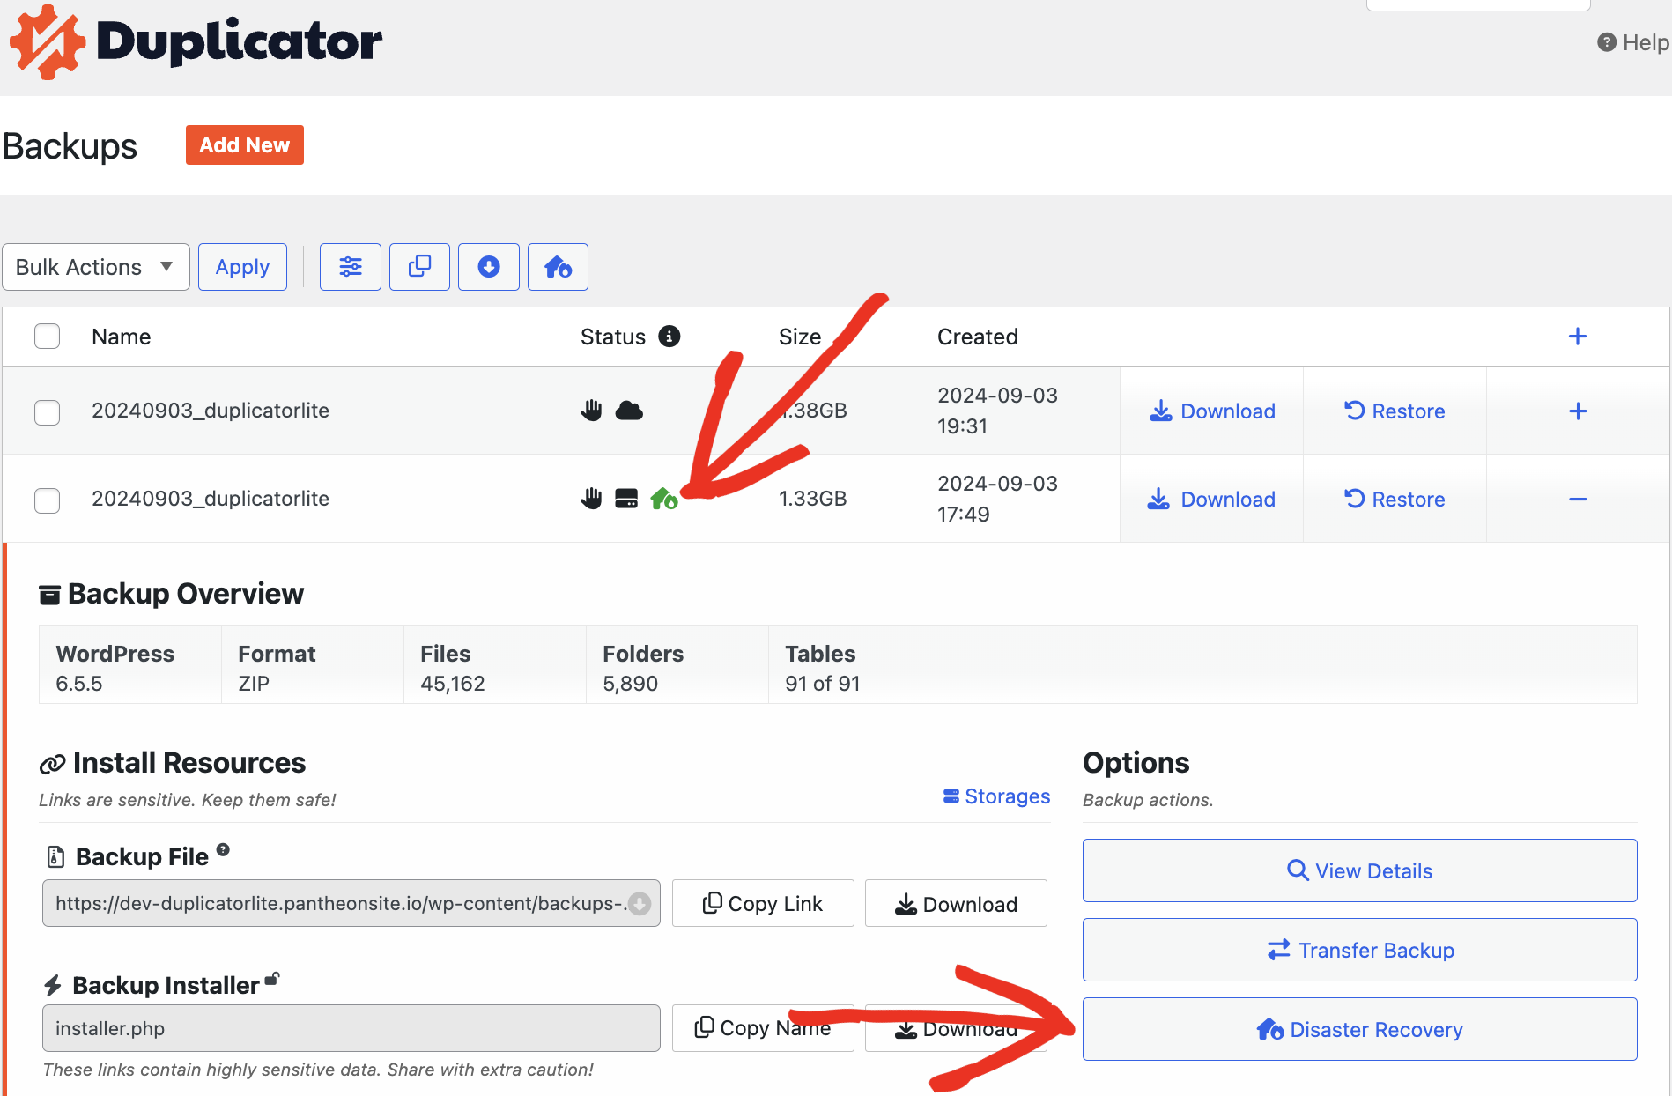Open the filter settings sliders icon
Screen dimensions: 1672x1096
pyautogui.click(x=351, y=267)
